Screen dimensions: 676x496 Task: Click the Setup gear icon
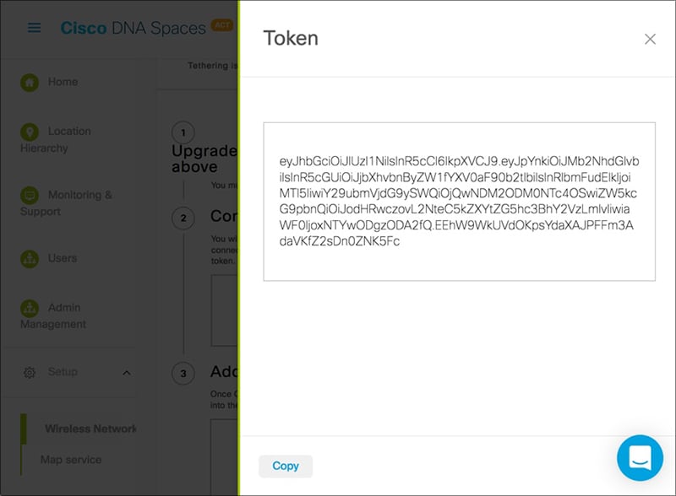(x=30, y=372)
